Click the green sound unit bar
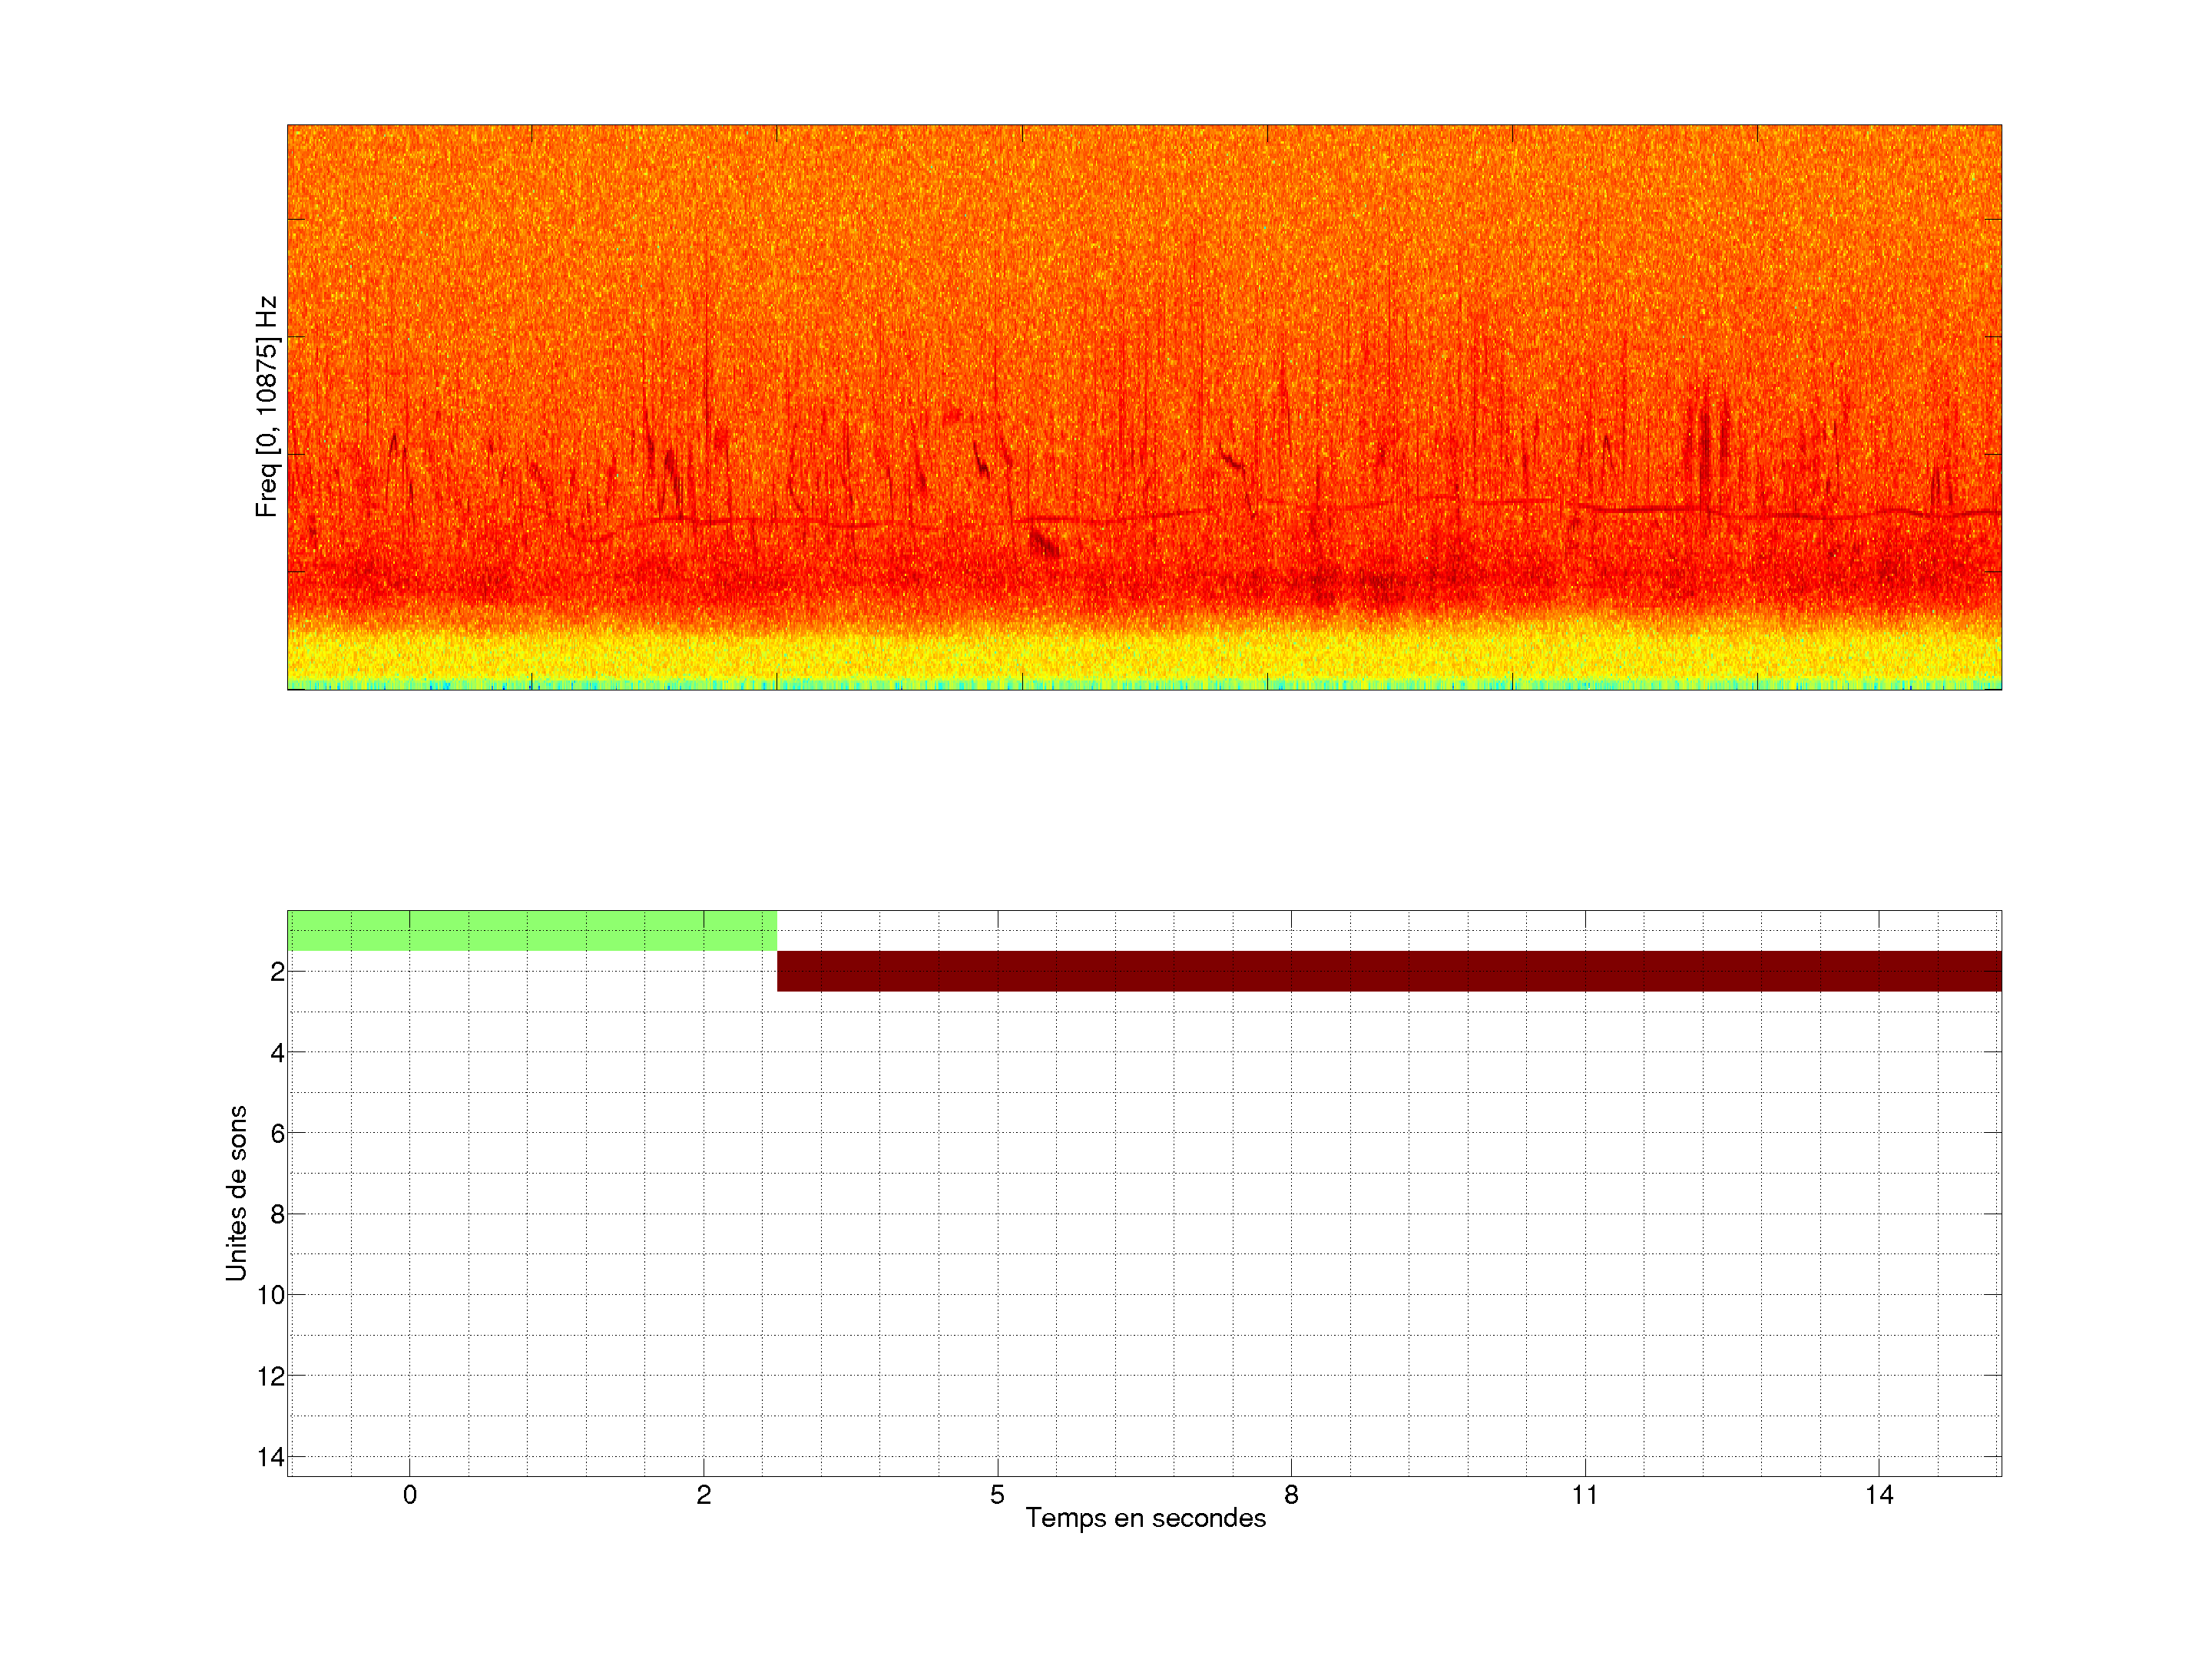Screen dimensions: 2212x1659 click(532, 930)
